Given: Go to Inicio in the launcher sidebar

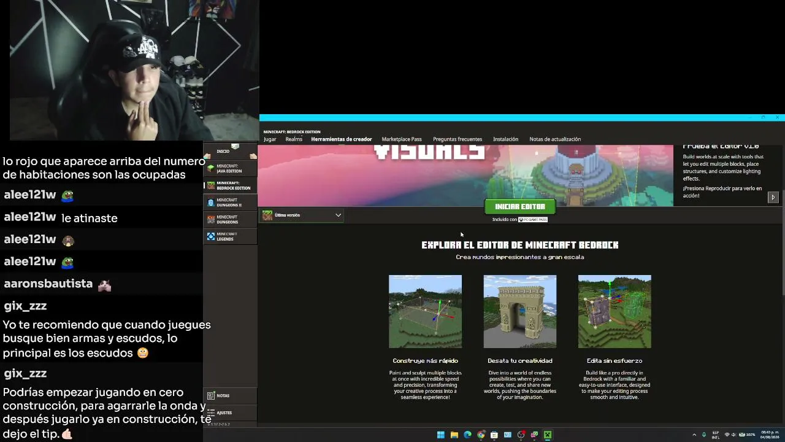Looking at the screenshot, I should (230, 151).
